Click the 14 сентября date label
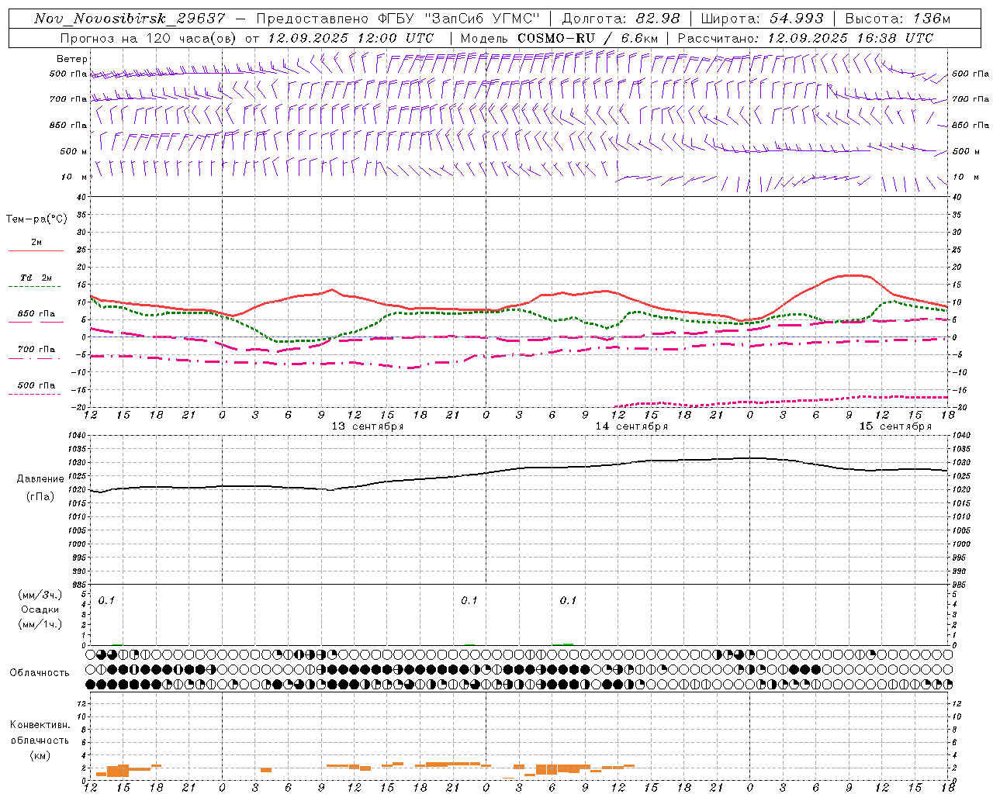Viewport: 993px width, 794px height. [x=631, y=426]
